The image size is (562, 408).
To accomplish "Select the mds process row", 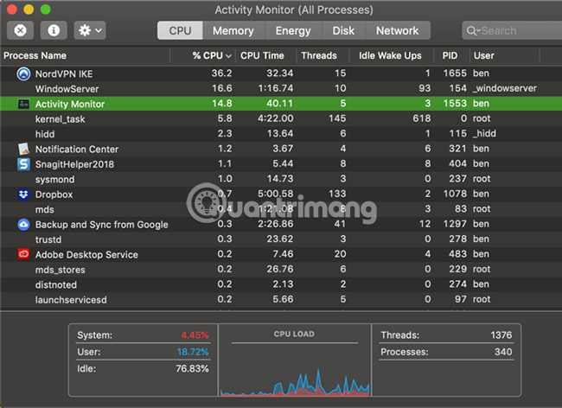I will [x=281, y=209].
